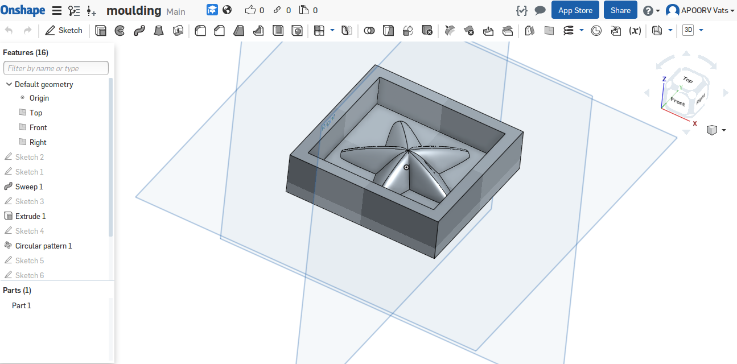Viewport: 737px width, 364px height.
Task: Select the Plane tool
Action: pos(549,31)
